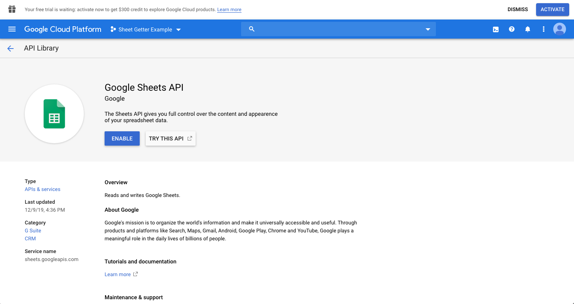Click DISMISS on the trial banner
574x304 pixels.
pyautogui.click(x=518, y=10)
